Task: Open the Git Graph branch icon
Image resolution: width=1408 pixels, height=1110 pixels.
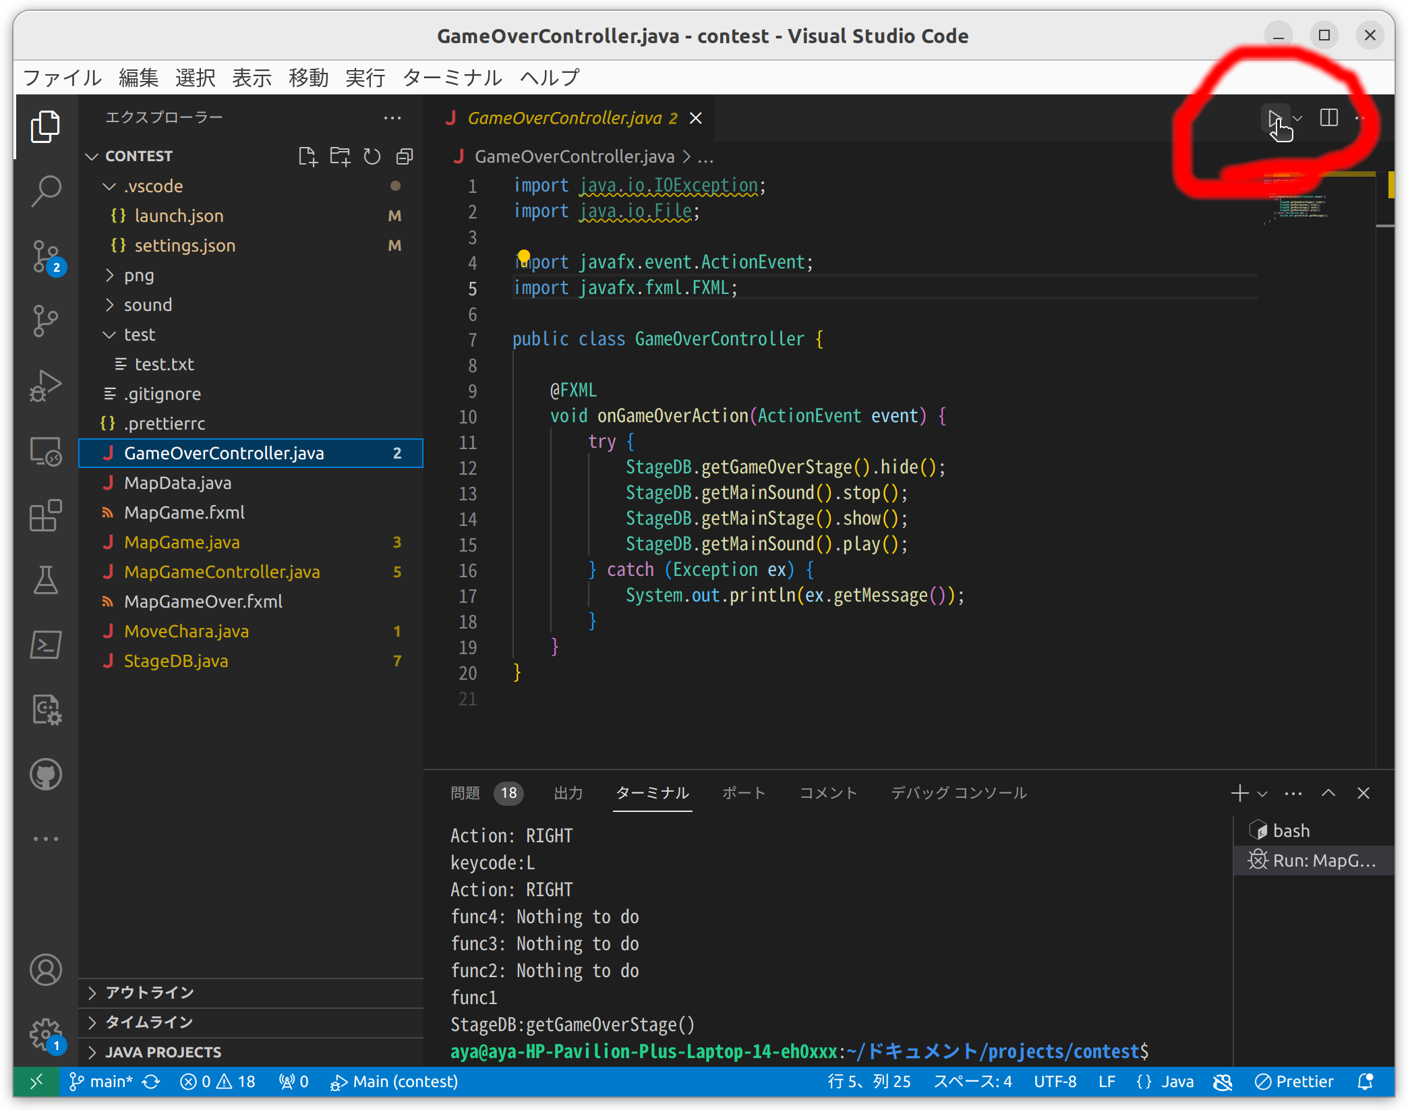Action: (x=45, y=322)
